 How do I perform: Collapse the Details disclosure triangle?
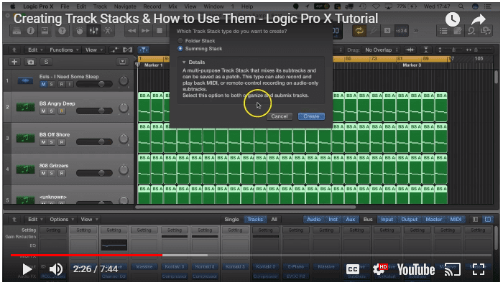point(184,62)
